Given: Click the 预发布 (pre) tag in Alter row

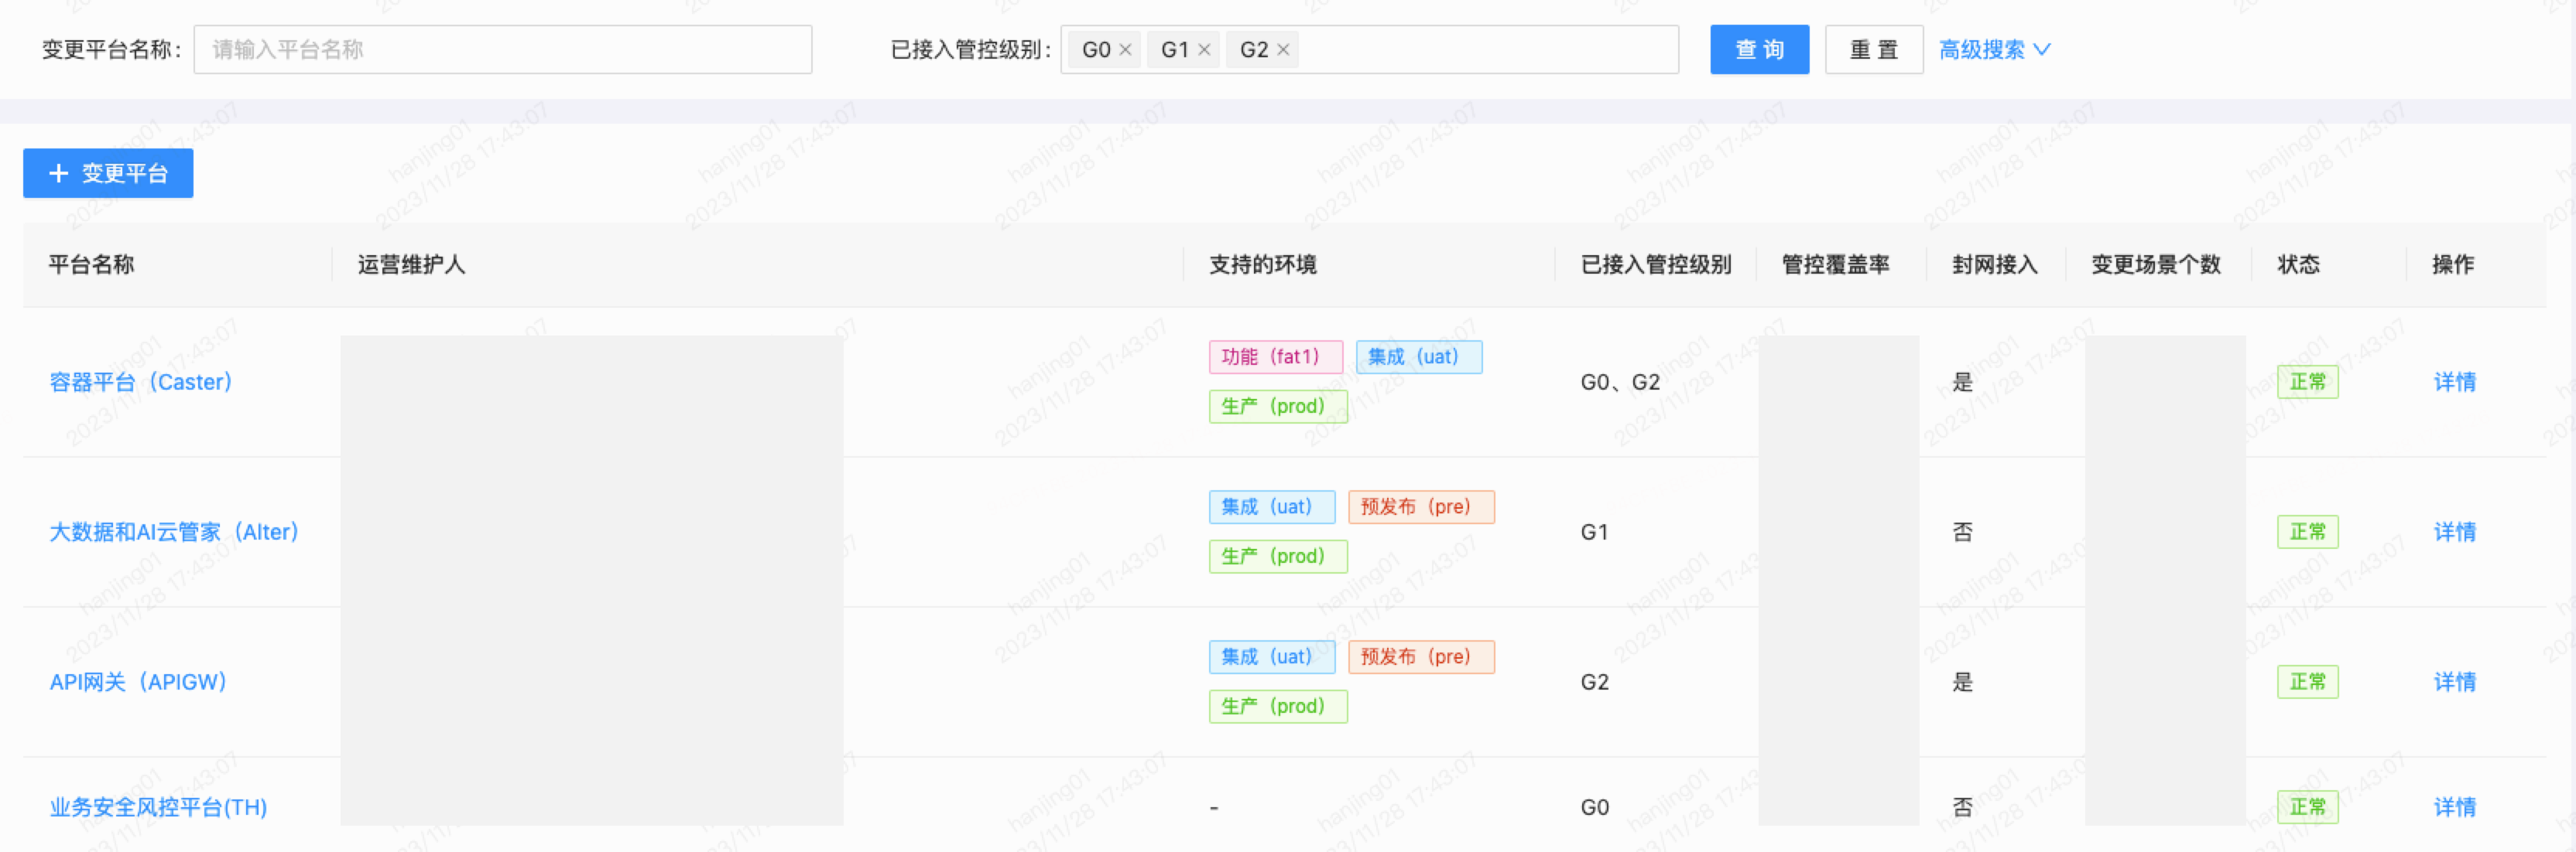Looking at the screenshot, I should tap(1421, 506).
